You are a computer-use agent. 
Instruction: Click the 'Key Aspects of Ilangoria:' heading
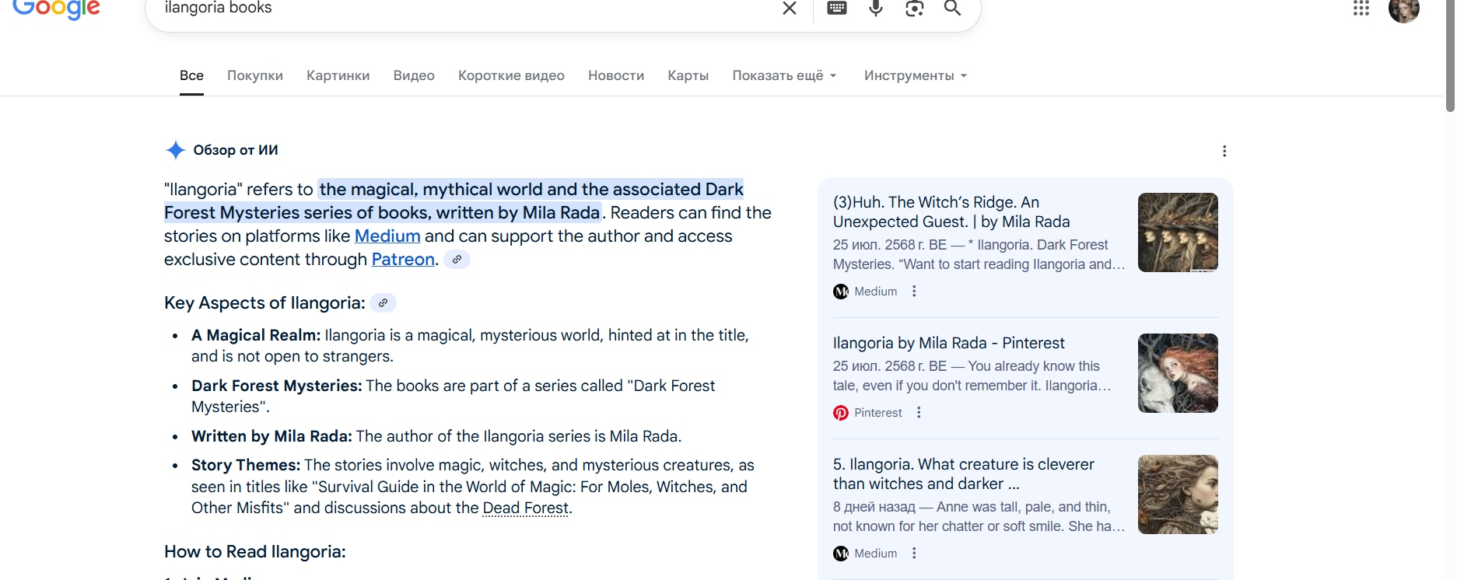[264, 303]
